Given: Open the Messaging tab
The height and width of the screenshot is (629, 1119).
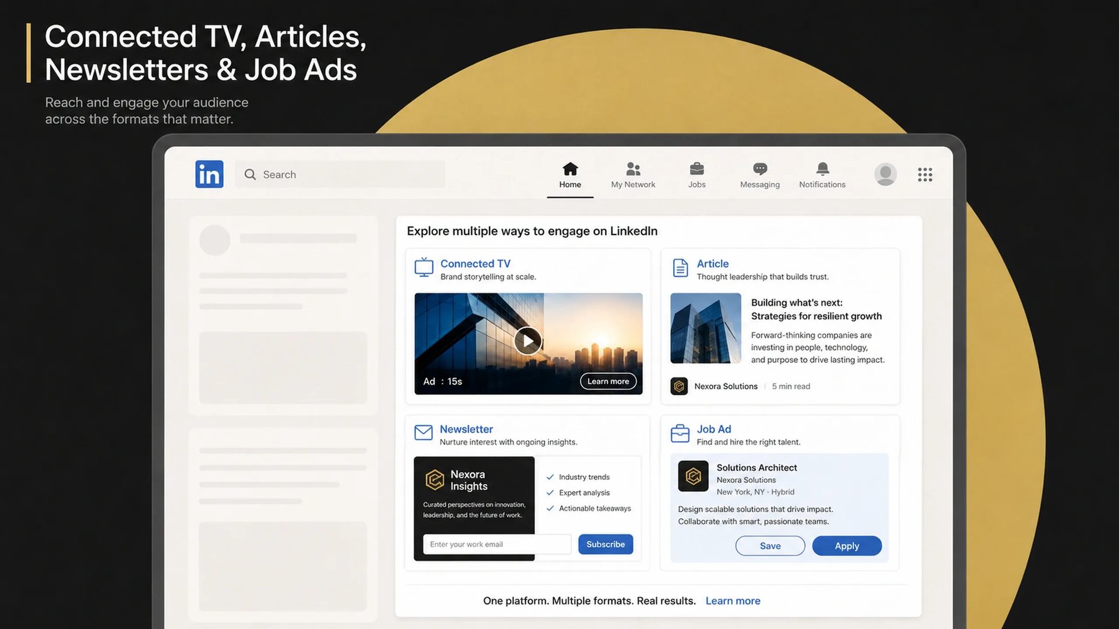Looking at the screenshot, I should 759,175.
